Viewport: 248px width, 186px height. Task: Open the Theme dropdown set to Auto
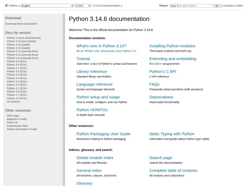[175, 6]
